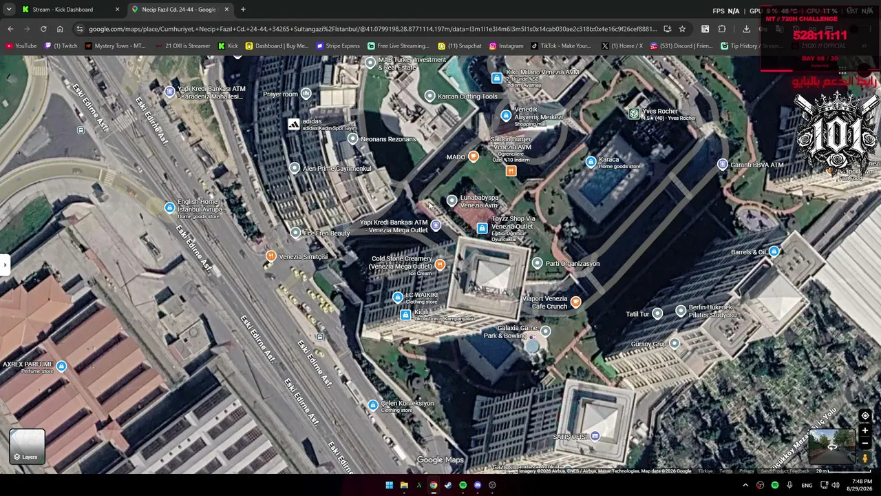The height and width of the screenshot is (496, 881).
Task: Select the Gürsoy Grup marker
Action: click(675, 343)
